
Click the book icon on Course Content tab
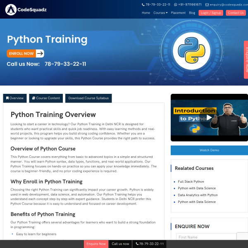33,98
